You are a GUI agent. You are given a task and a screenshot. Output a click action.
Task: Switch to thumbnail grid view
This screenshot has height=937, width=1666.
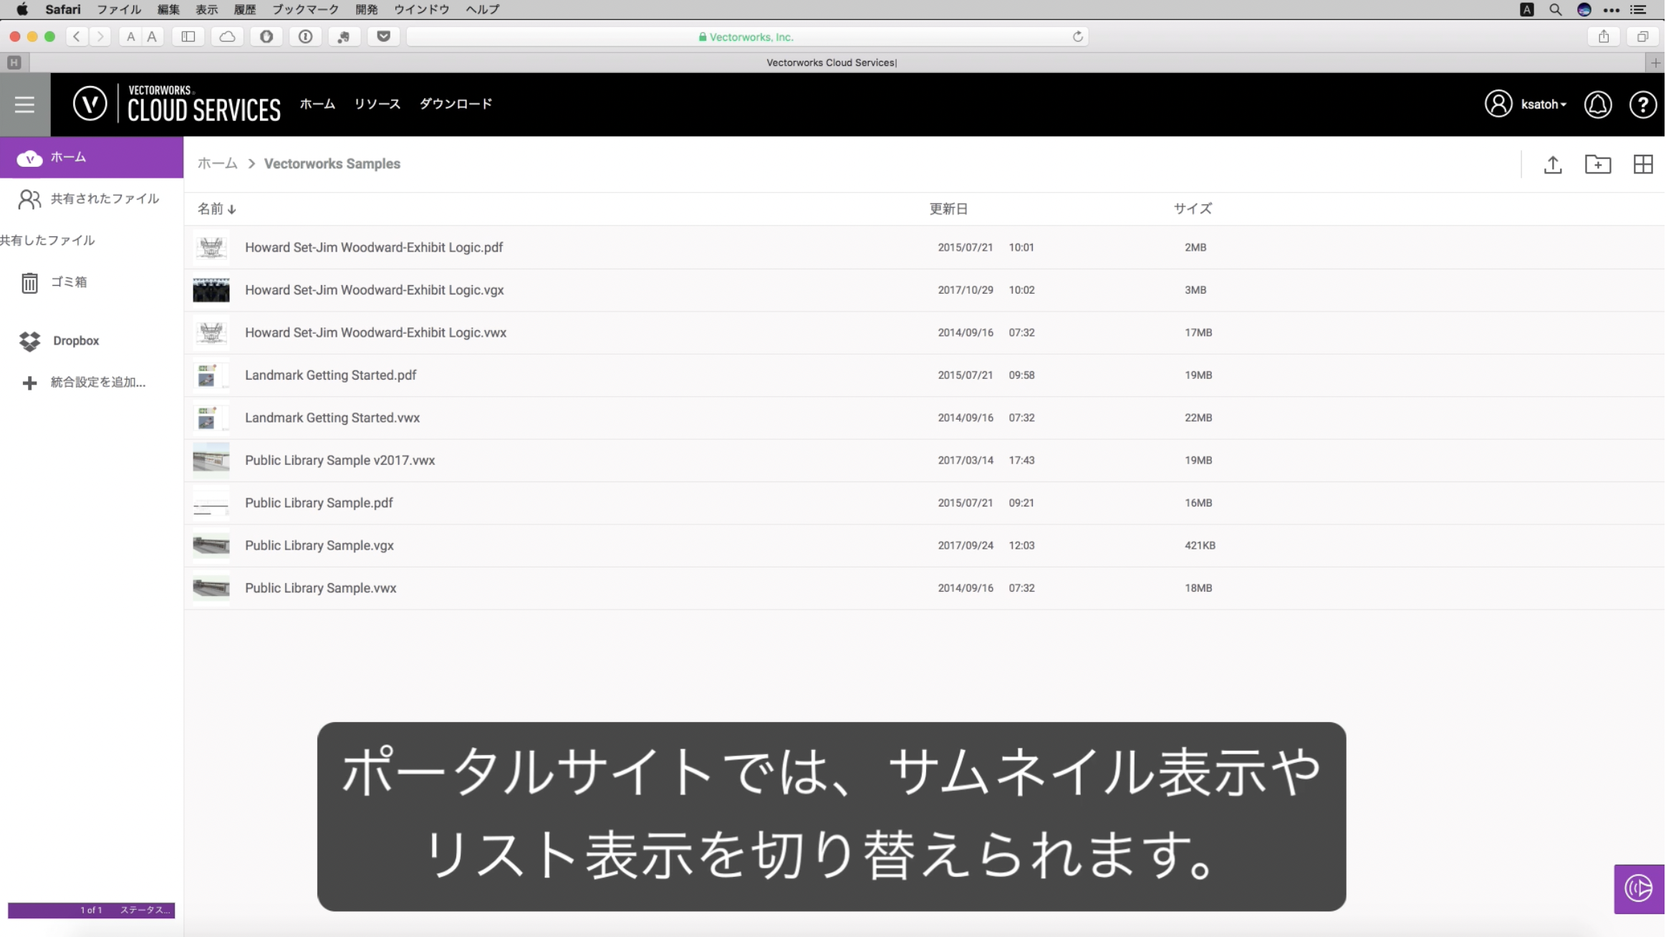(1642, 165)
